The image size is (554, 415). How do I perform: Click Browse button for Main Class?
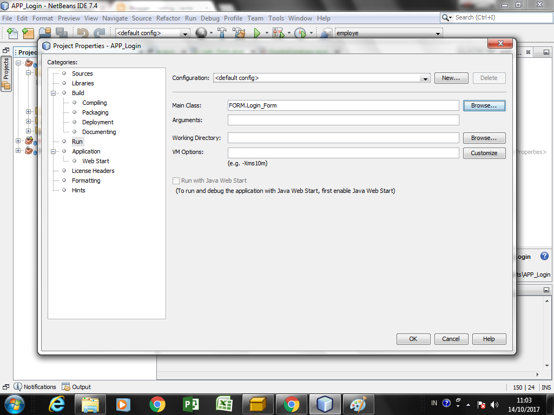click(x=484, y=105)
